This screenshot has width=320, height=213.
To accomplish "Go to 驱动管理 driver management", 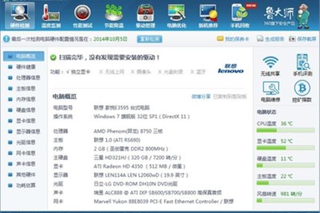I will [145, 16].
